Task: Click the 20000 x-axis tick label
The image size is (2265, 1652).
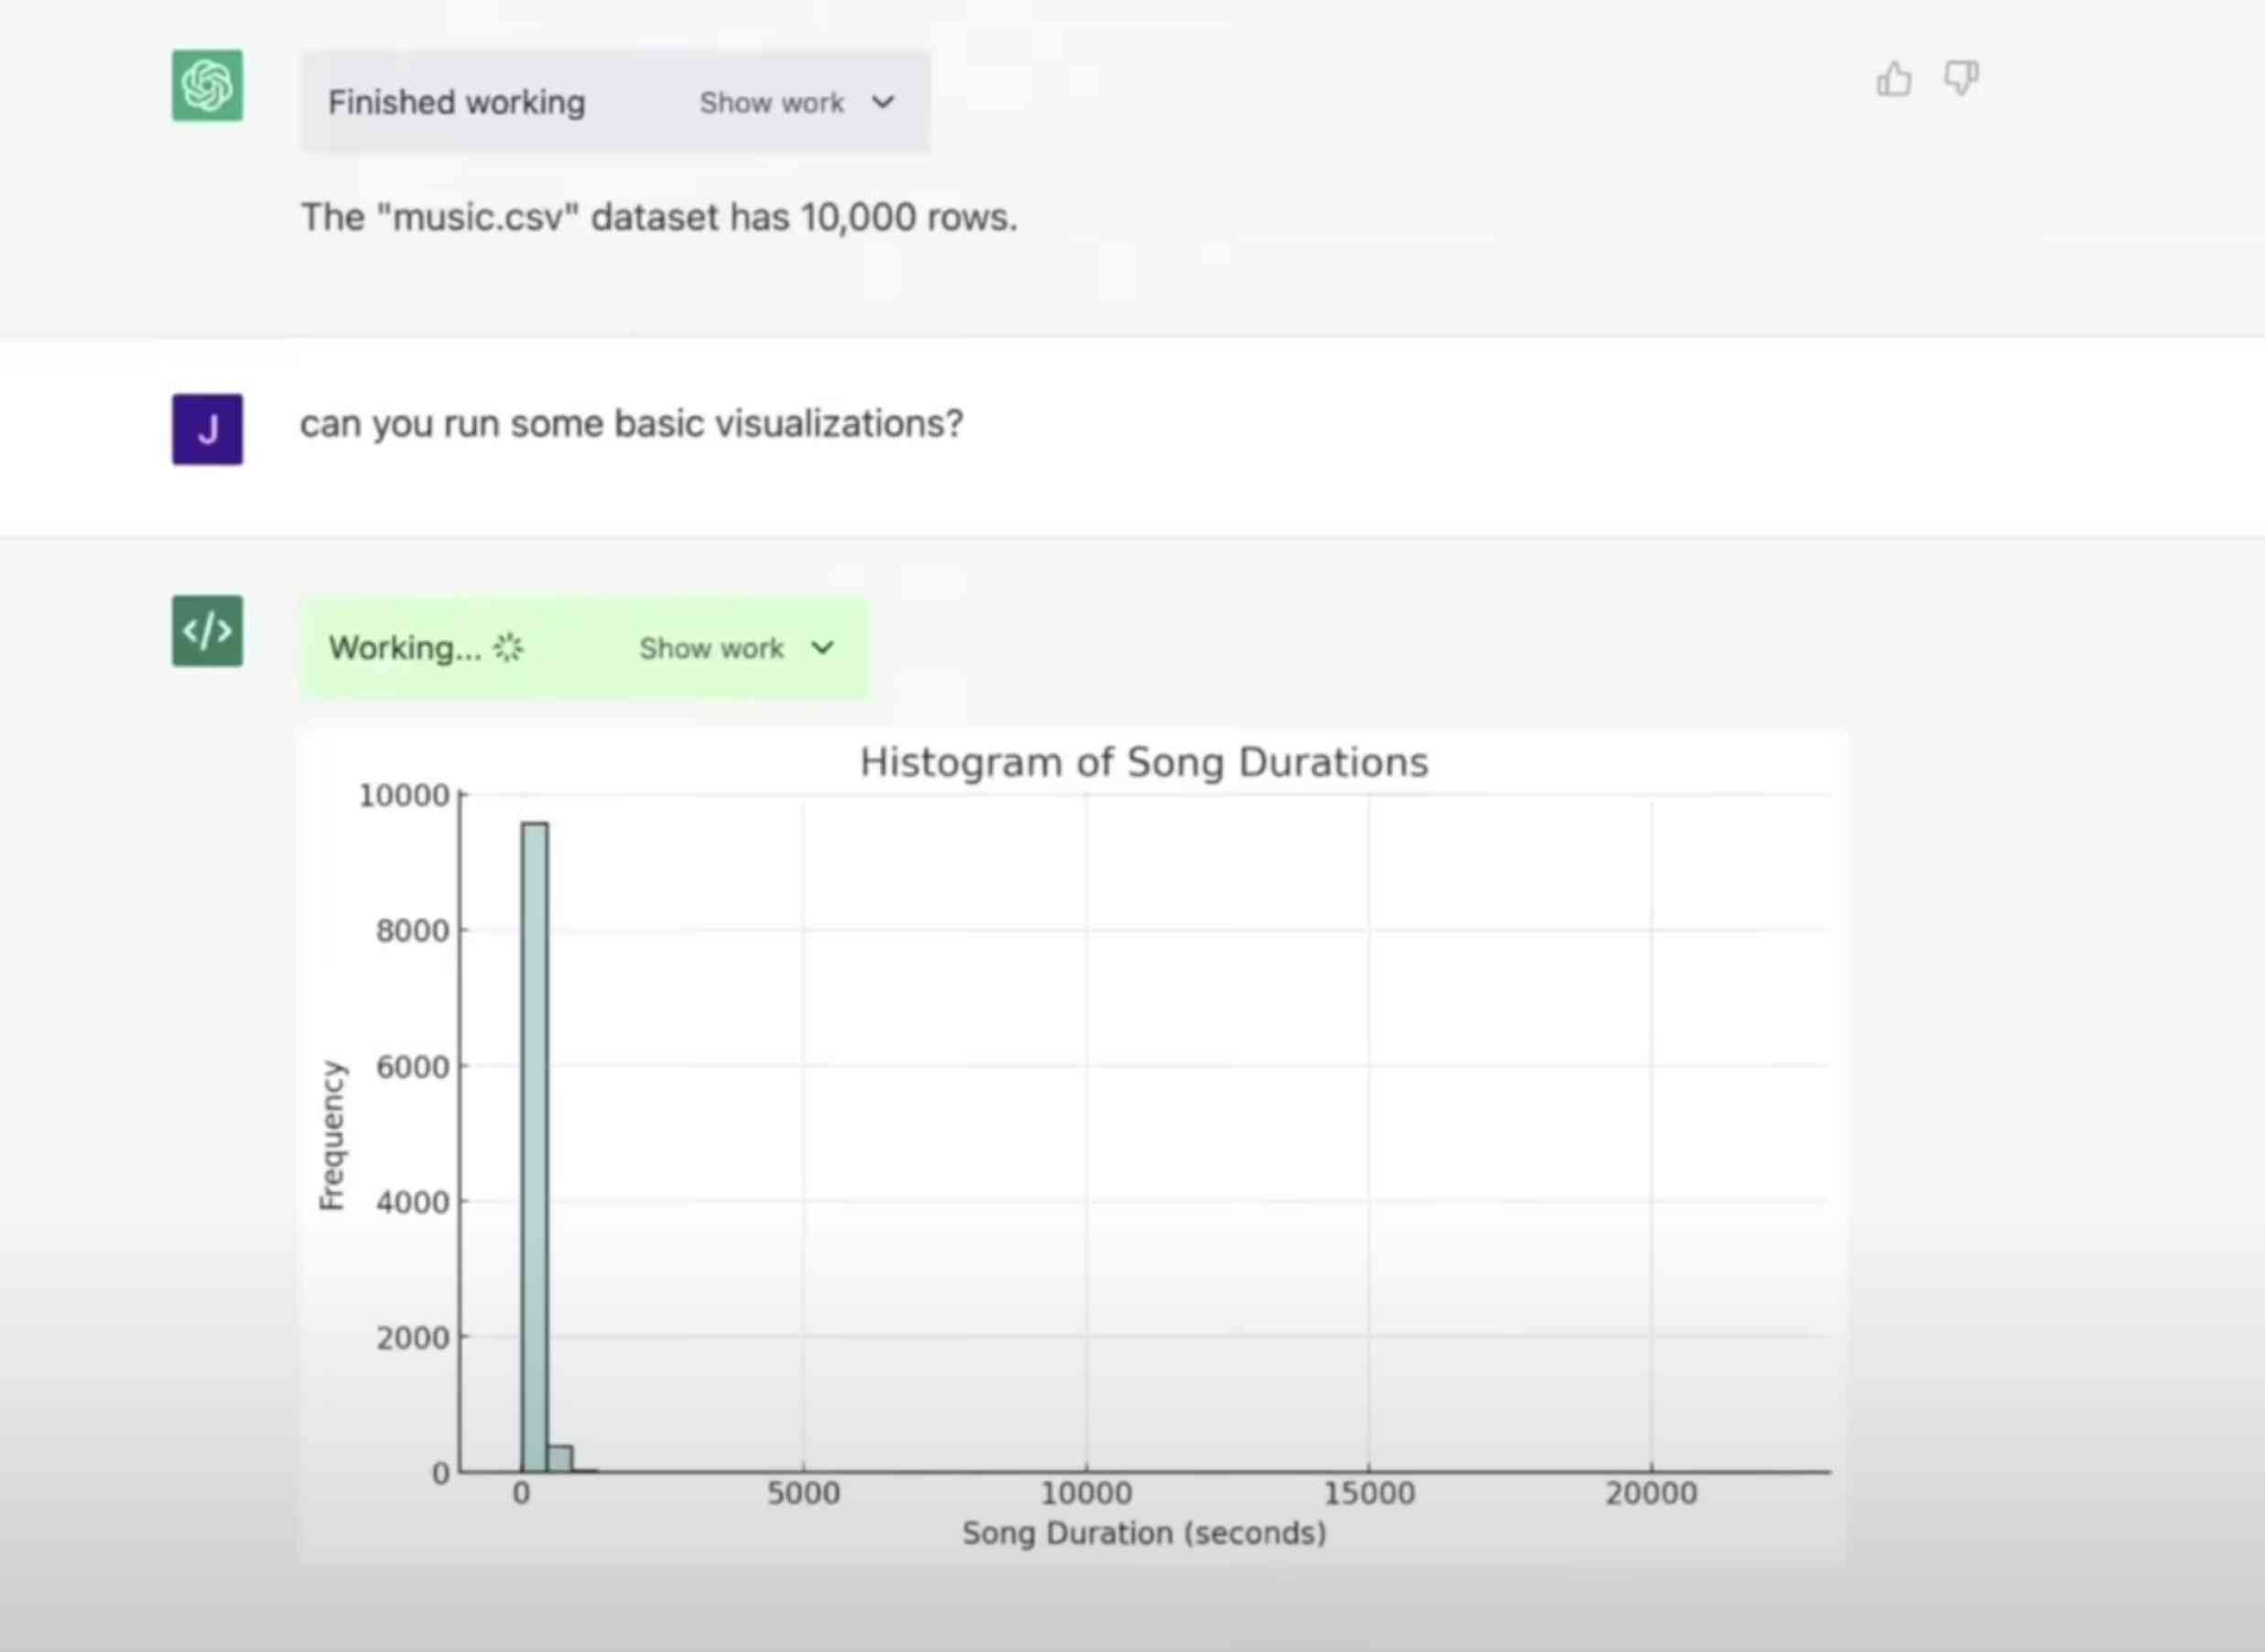Action: coord(1652,1493)
